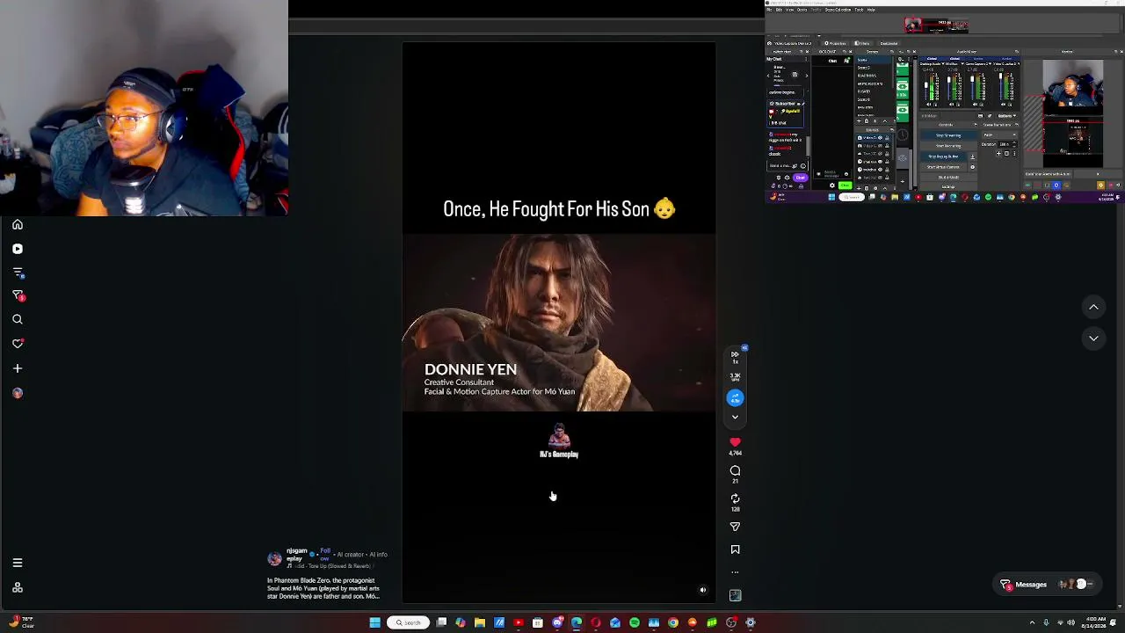This screenshot has width=1125, height=633.
Task: Open the following list icon in sidebar
Action: coord(17,273)
